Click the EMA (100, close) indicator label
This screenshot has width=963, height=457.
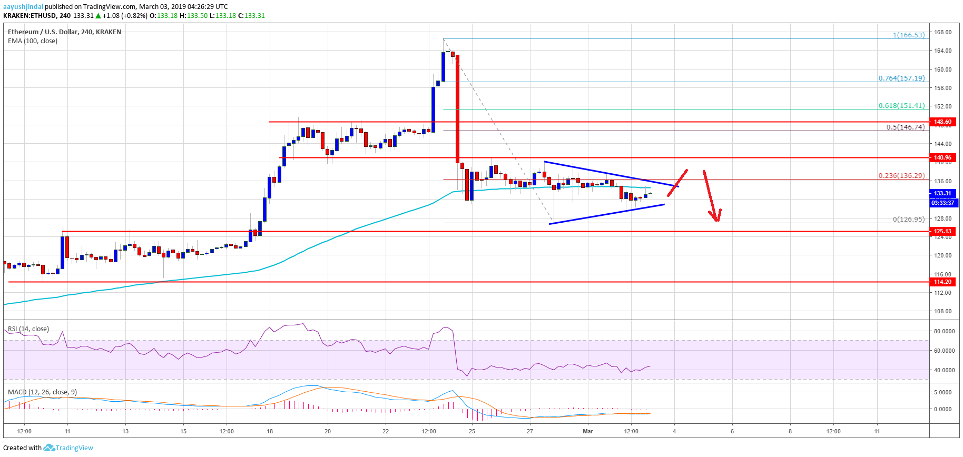click(x=33, y=41)
